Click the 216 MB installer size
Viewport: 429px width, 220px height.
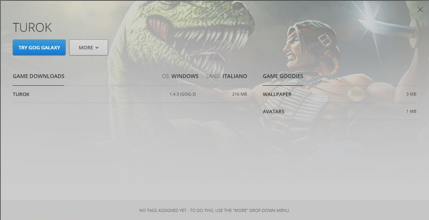240,94
